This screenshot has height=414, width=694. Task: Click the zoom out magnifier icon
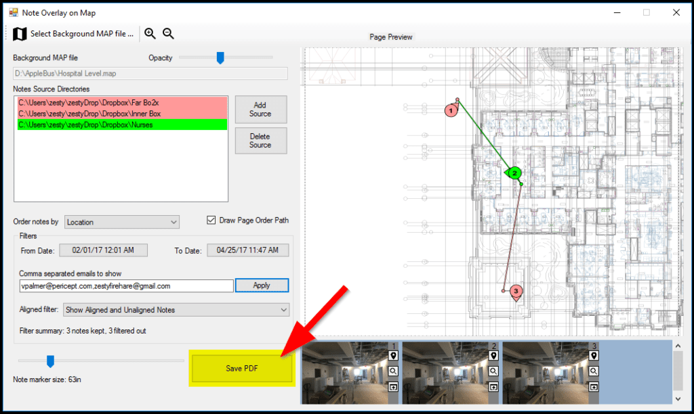tap(168, 34)
